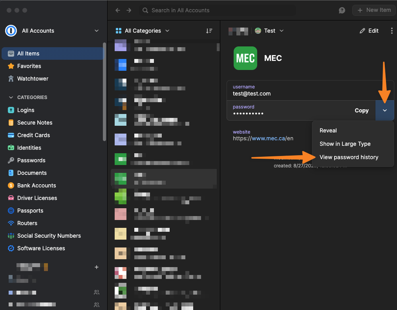
Task: Click the Favorites star icon
Action: click(x=11, y=66)
